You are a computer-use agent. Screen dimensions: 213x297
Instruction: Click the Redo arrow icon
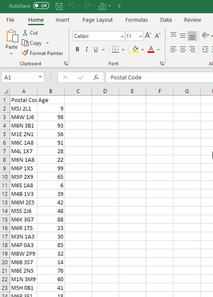click(87, 6)
